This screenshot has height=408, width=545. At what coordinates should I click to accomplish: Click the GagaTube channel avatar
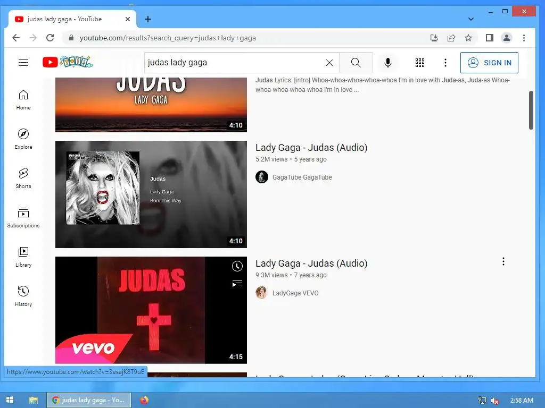(x=262, y=177)
